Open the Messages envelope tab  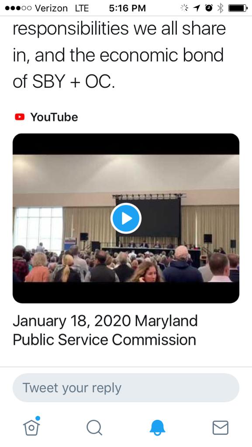click(221, 428)
